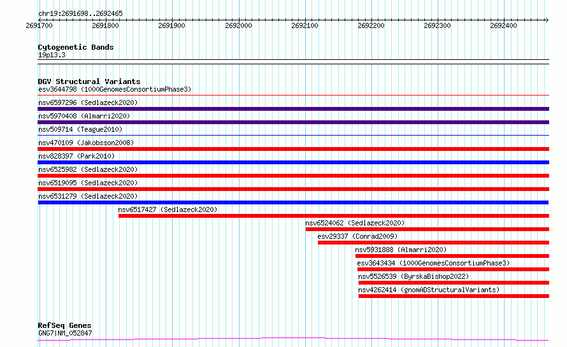The height and width of the screenshot is (347, 567).
Task: Click the red bar under esv3643434
Action: [453, 269]
